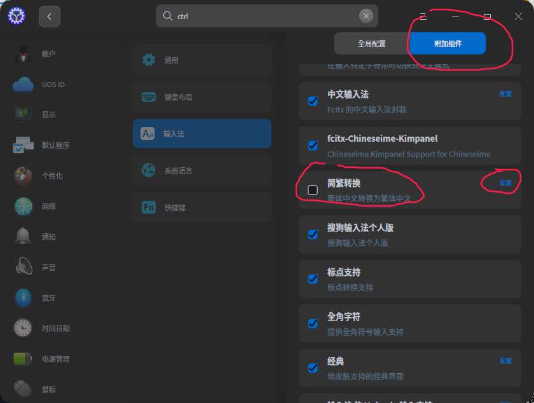This screenshot has width=534, height=403.
Task: Open the 显示 display icon
Action: 23,114
